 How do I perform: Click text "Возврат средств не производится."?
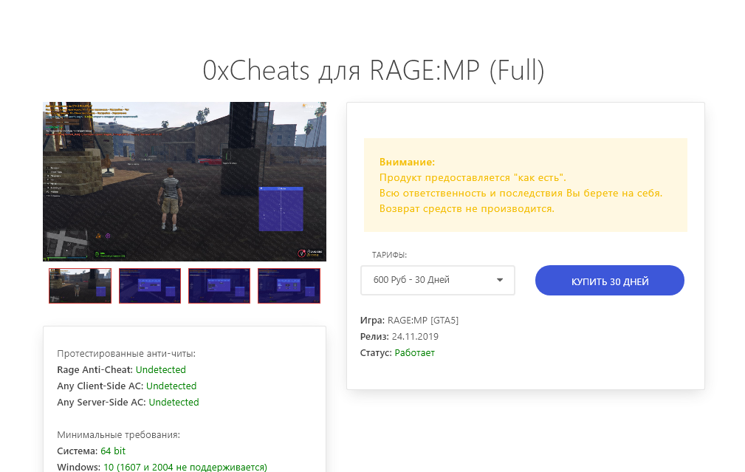point(467,208)
